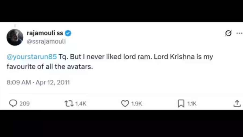Click the phrase "favourite of all the avatars"

point(50,67)
